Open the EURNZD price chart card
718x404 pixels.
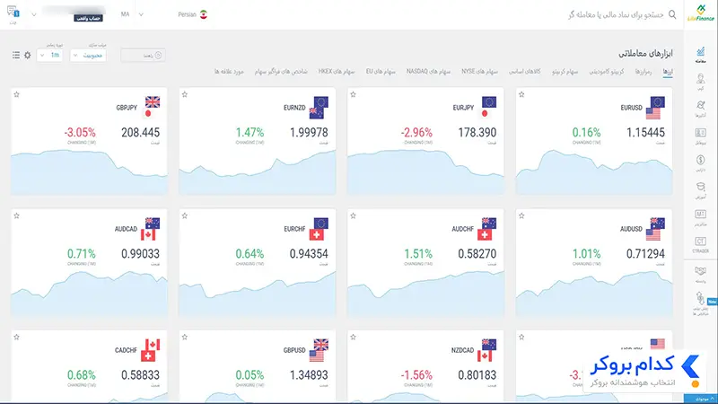(258, 142)
